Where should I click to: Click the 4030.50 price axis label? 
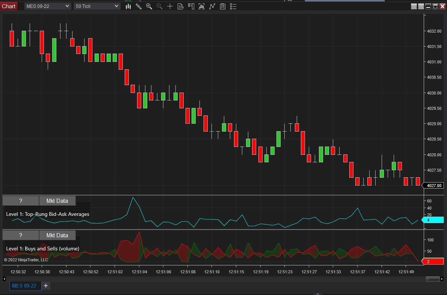click(434, 77)
